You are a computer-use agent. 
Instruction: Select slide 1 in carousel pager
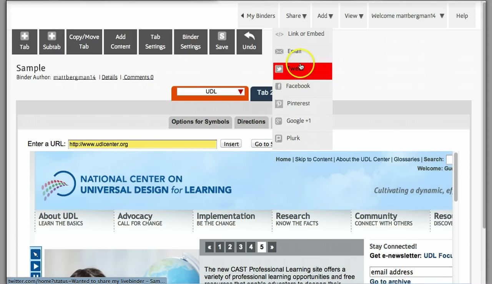(x=220, y=247)
